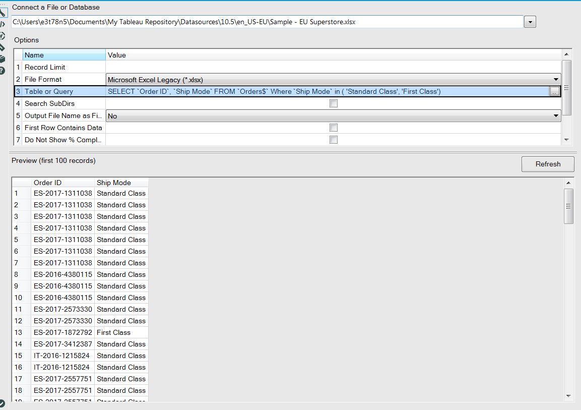Change Output File Name as Field from No
Viewport: 581px width, 410px height.
[x=556, y=115]
